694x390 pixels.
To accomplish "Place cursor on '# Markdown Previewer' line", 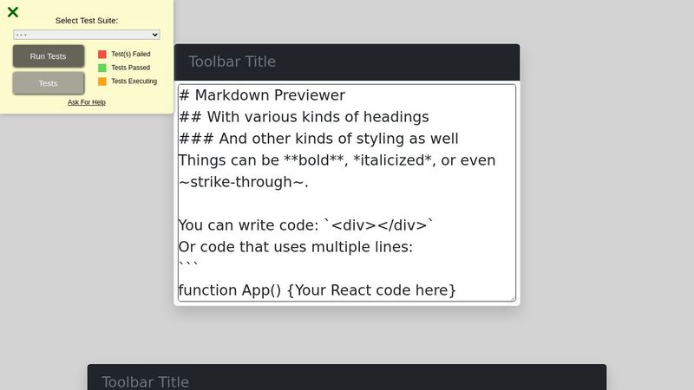I will 262,95.
